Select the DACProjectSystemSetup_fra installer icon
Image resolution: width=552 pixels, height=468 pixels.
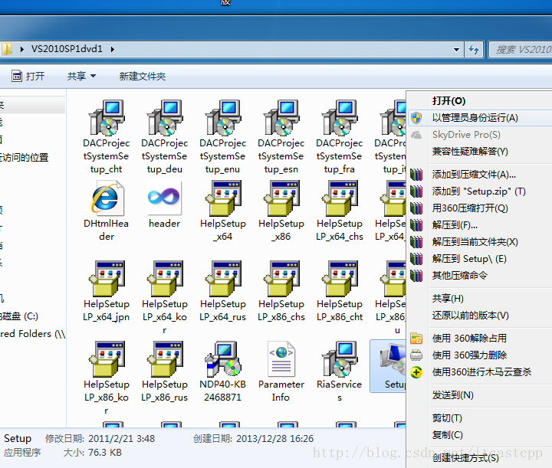coord(340,118)
